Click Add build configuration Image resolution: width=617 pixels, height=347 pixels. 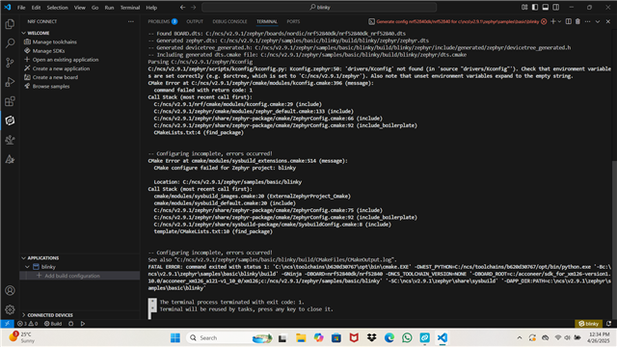tap(72, 276)
